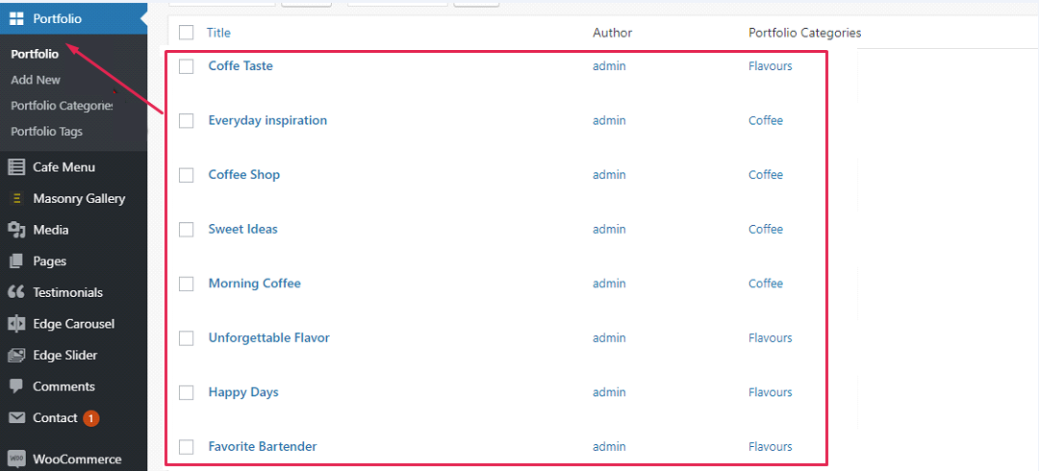This screenshot has width=1039, height=471.
Task: Click the Edge Carousel icon
Action: [x=16, y=324]
